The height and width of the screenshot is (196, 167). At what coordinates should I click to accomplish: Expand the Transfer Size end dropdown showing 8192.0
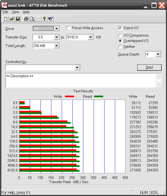(91, 37)
